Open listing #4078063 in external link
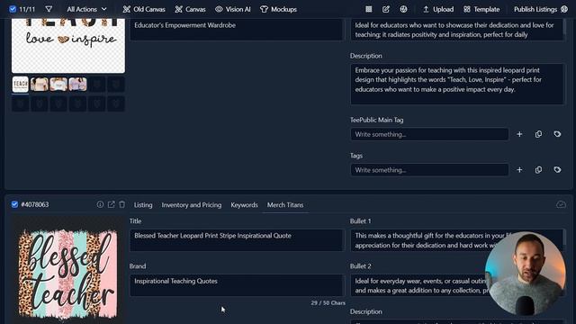The width and height of the screenshot is (576, 324). [111, 204]
